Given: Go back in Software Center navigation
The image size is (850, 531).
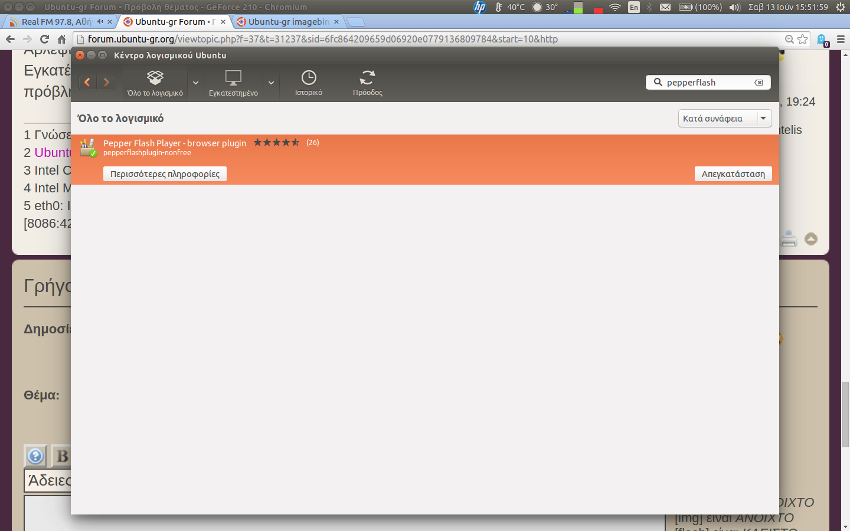Looking at the screenshot, I should coord(87,83).
